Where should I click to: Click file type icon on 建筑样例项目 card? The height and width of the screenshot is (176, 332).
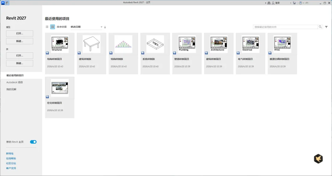pyautogui.click(x=206, y=53)
